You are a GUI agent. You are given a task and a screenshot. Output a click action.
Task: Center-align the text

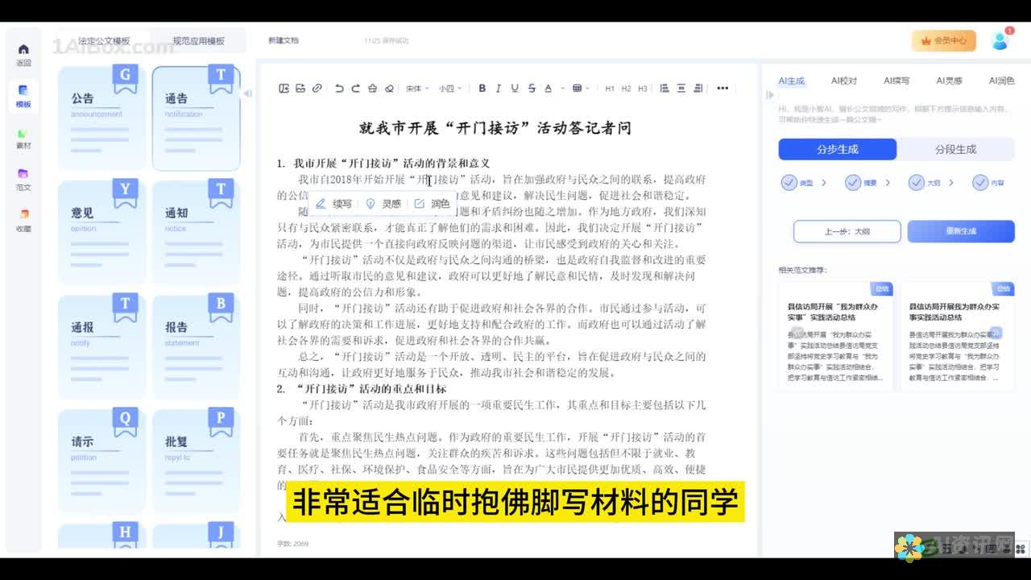click(x=681, y=89)
